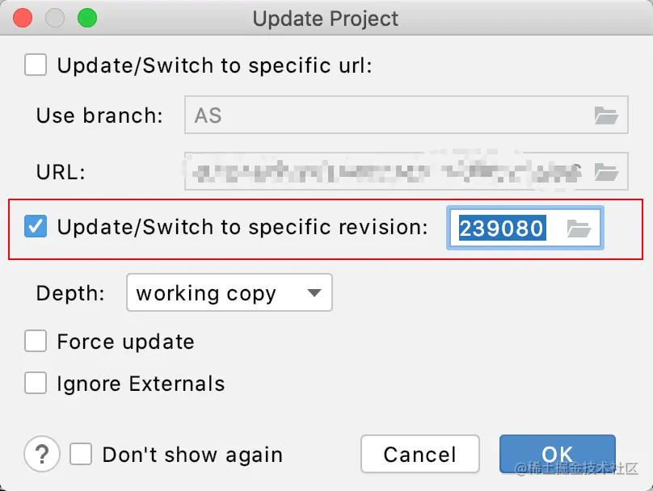The height and width of the screenshot is (491, 653).
Task: Enable Update/Switch to specific url checkbox
Action: click(36, 65)
